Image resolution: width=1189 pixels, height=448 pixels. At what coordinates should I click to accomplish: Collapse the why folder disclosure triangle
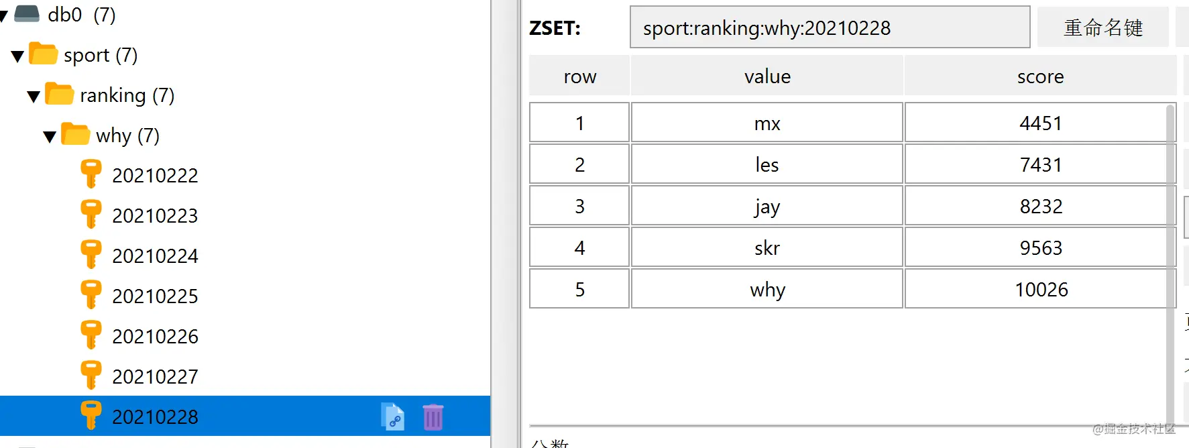[50, 137]
